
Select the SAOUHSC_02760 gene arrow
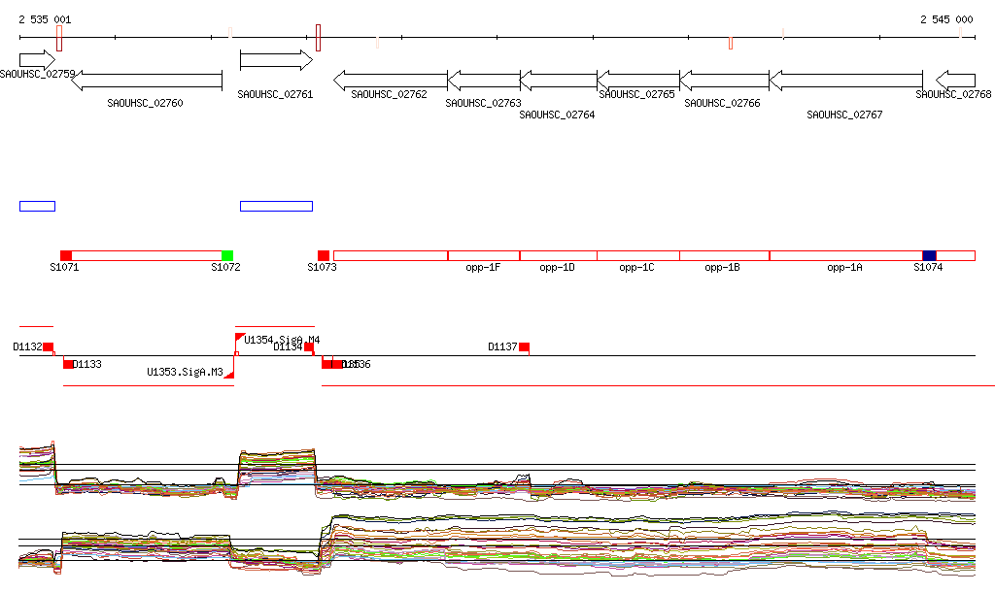point(147,81)
